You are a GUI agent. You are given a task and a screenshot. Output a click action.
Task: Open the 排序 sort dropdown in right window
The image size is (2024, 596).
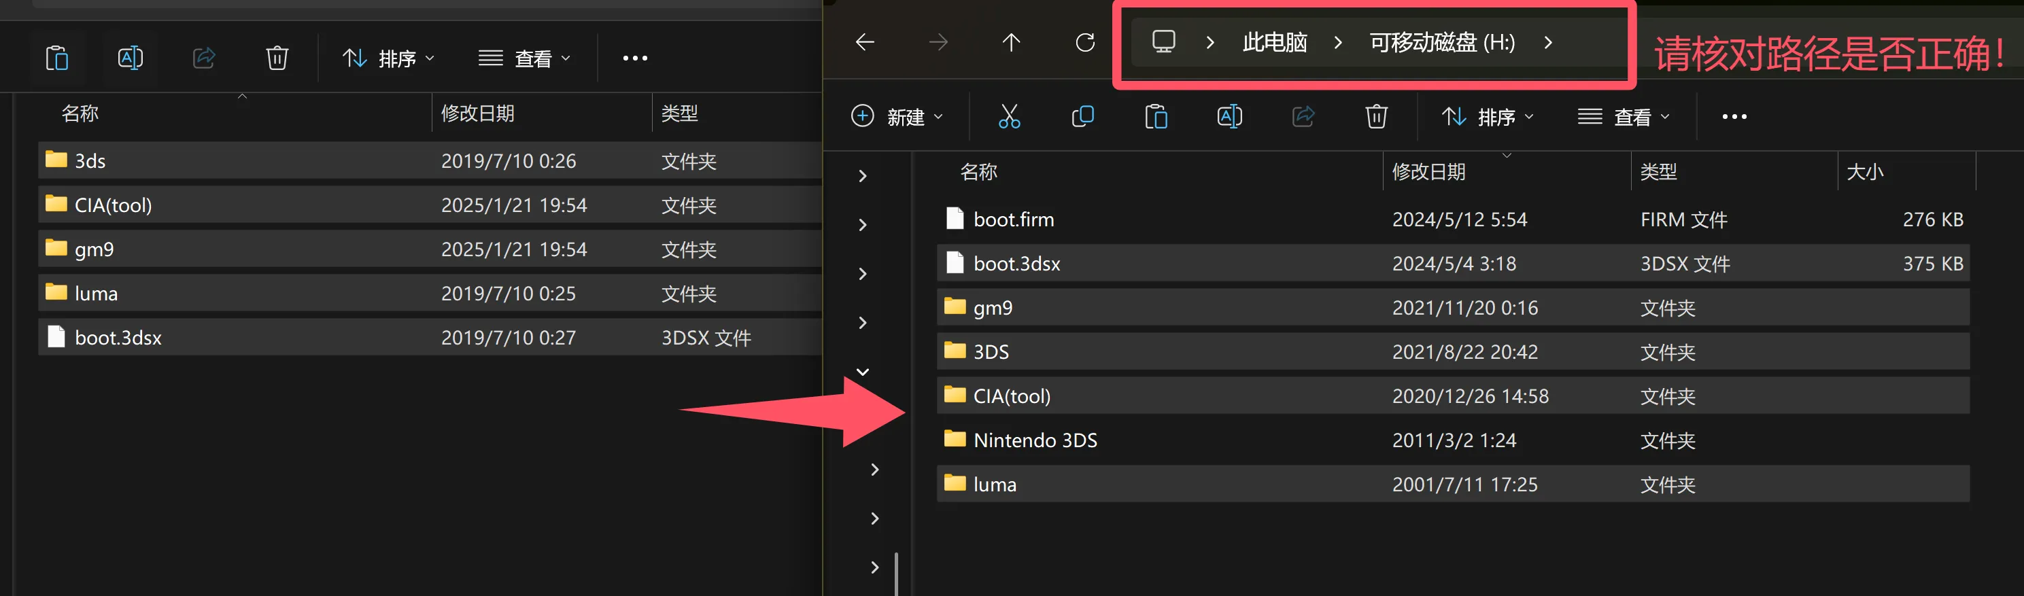click(1488, 117)
